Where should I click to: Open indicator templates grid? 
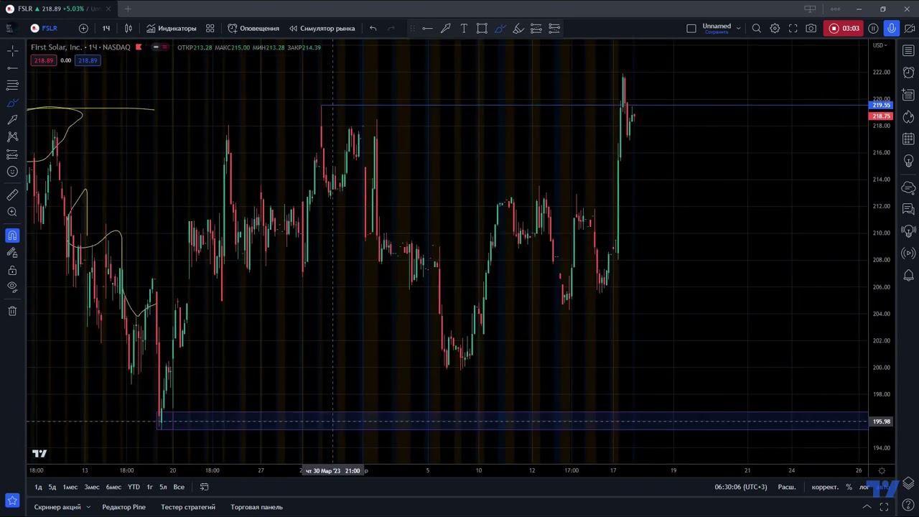coord(210,28)
